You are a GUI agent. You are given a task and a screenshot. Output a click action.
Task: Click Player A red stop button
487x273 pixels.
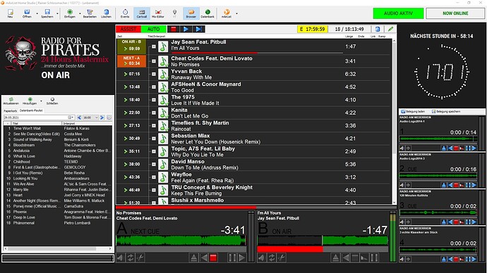coord(213,258)
